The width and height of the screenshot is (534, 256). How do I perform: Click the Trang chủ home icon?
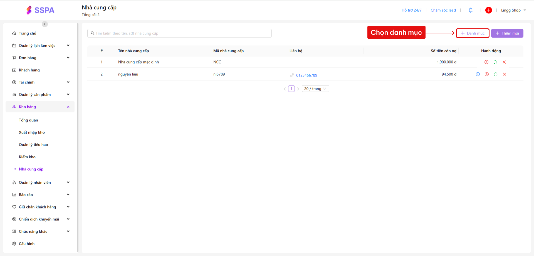14,33
